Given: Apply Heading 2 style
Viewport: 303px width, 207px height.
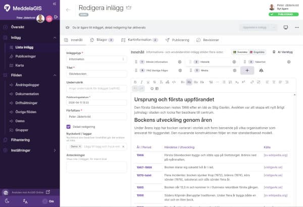Looking at the screenshot, I should coord(189,82).
